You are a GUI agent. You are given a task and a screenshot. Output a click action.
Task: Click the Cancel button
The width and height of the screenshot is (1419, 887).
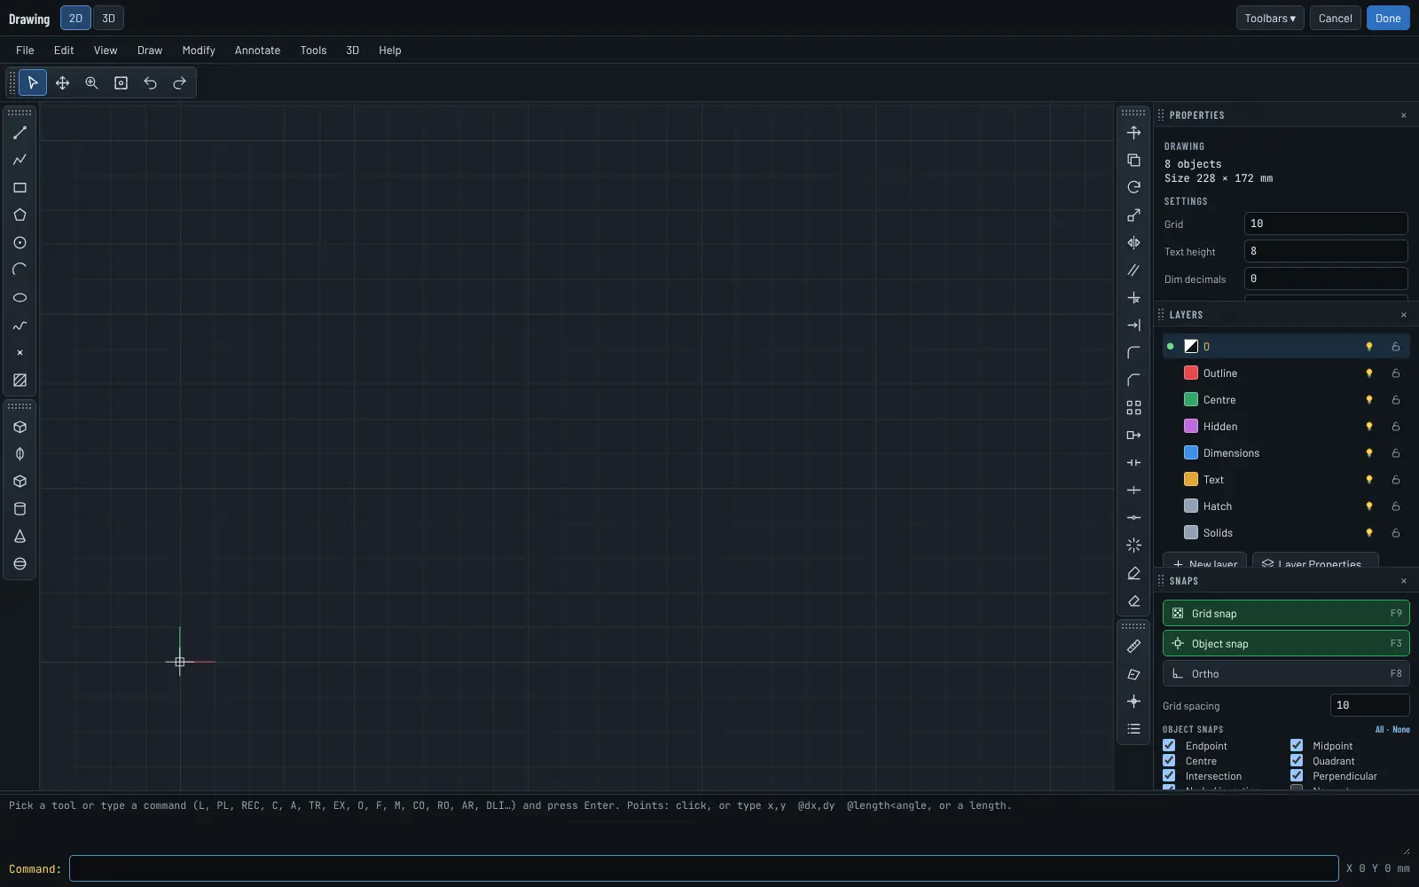1335,19
